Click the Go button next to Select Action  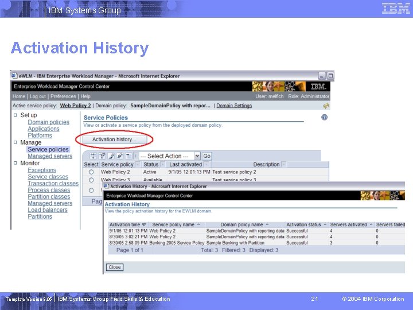coord(206,156)
